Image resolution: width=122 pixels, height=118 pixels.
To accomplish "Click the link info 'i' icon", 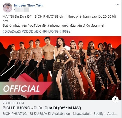I will point(115,100).
